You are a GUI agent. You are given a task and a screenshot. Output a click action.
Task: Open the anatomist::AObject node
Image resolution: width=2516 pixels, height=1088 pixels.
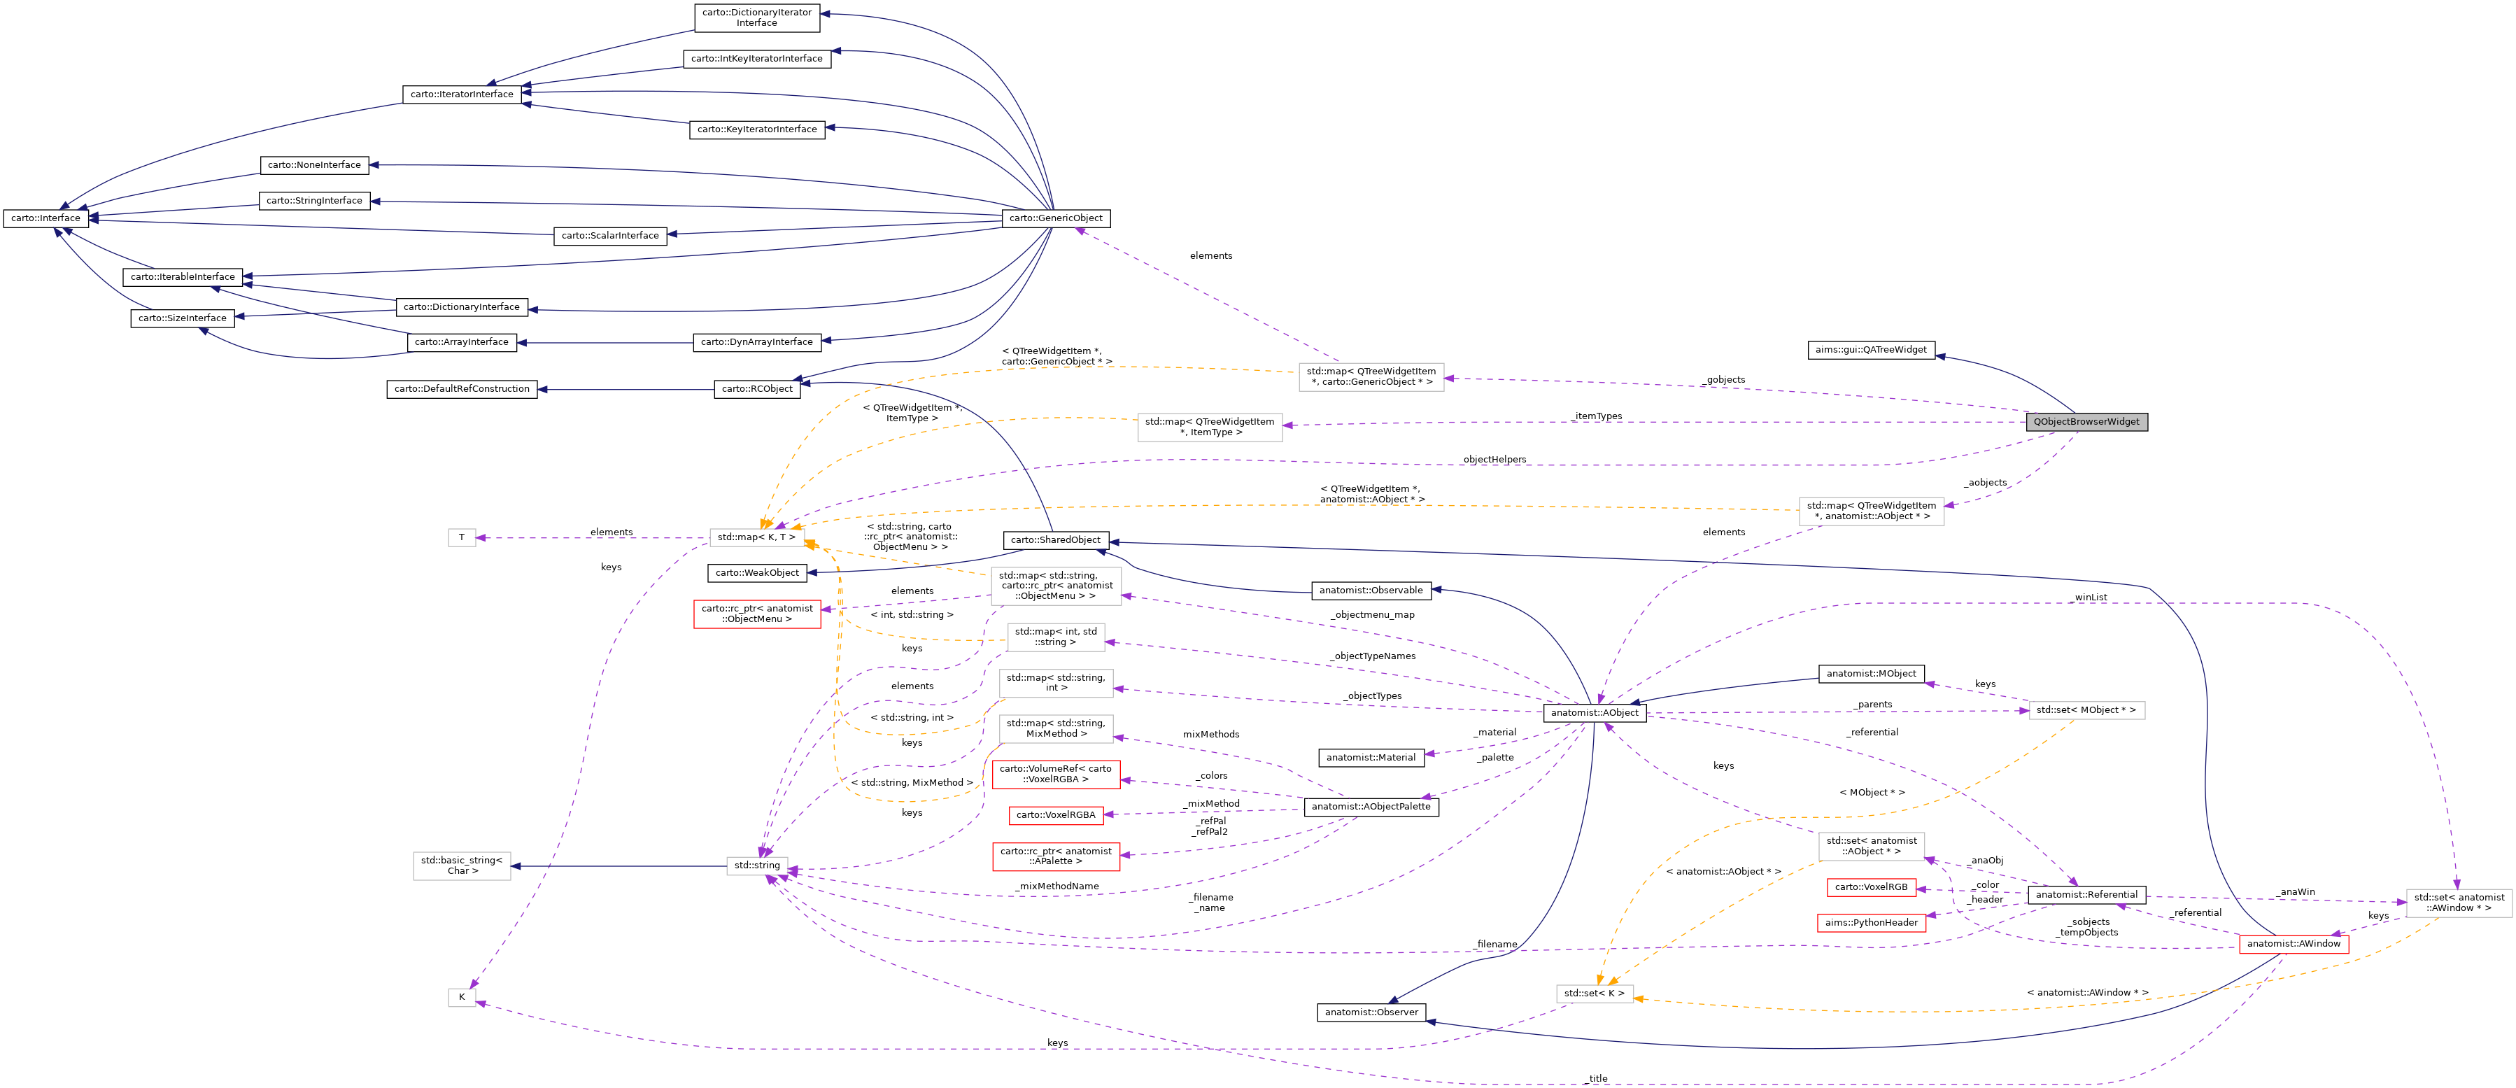[1595, 713]
